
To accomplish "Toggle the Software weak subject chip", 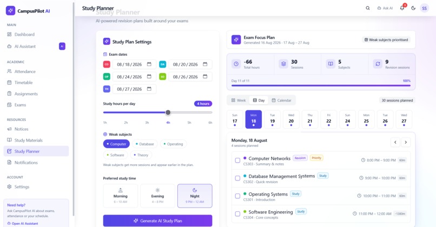I will coord(115,155).
